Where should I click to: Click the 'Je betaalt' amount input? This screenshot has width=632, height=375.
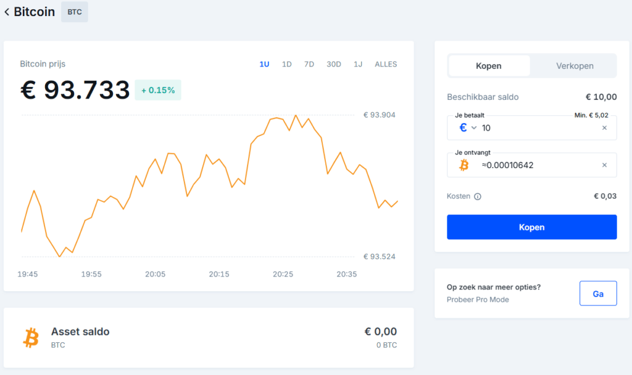(x=537, y=128)
